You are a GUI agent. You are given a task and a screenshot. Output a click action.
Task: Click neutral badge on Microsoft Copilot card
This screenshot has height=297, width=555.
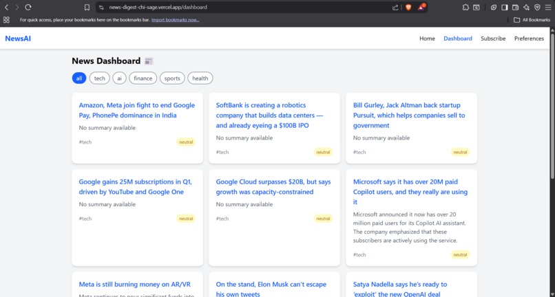click(x=460, y=254)
